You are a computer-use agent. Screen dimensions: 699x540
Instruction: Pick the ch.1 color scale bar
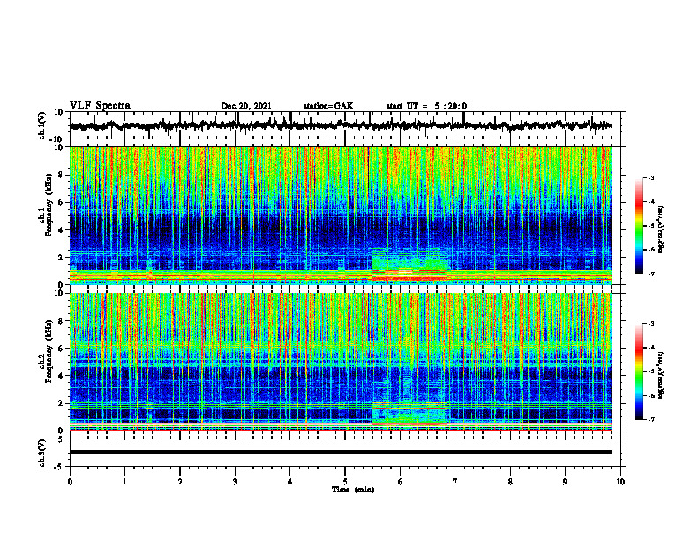click(639, 225)
